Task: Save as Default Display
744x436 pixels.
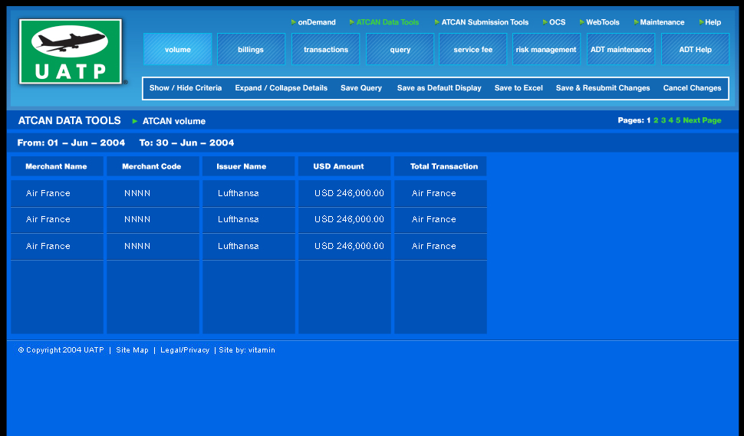Action: click(x=439, y=88)
